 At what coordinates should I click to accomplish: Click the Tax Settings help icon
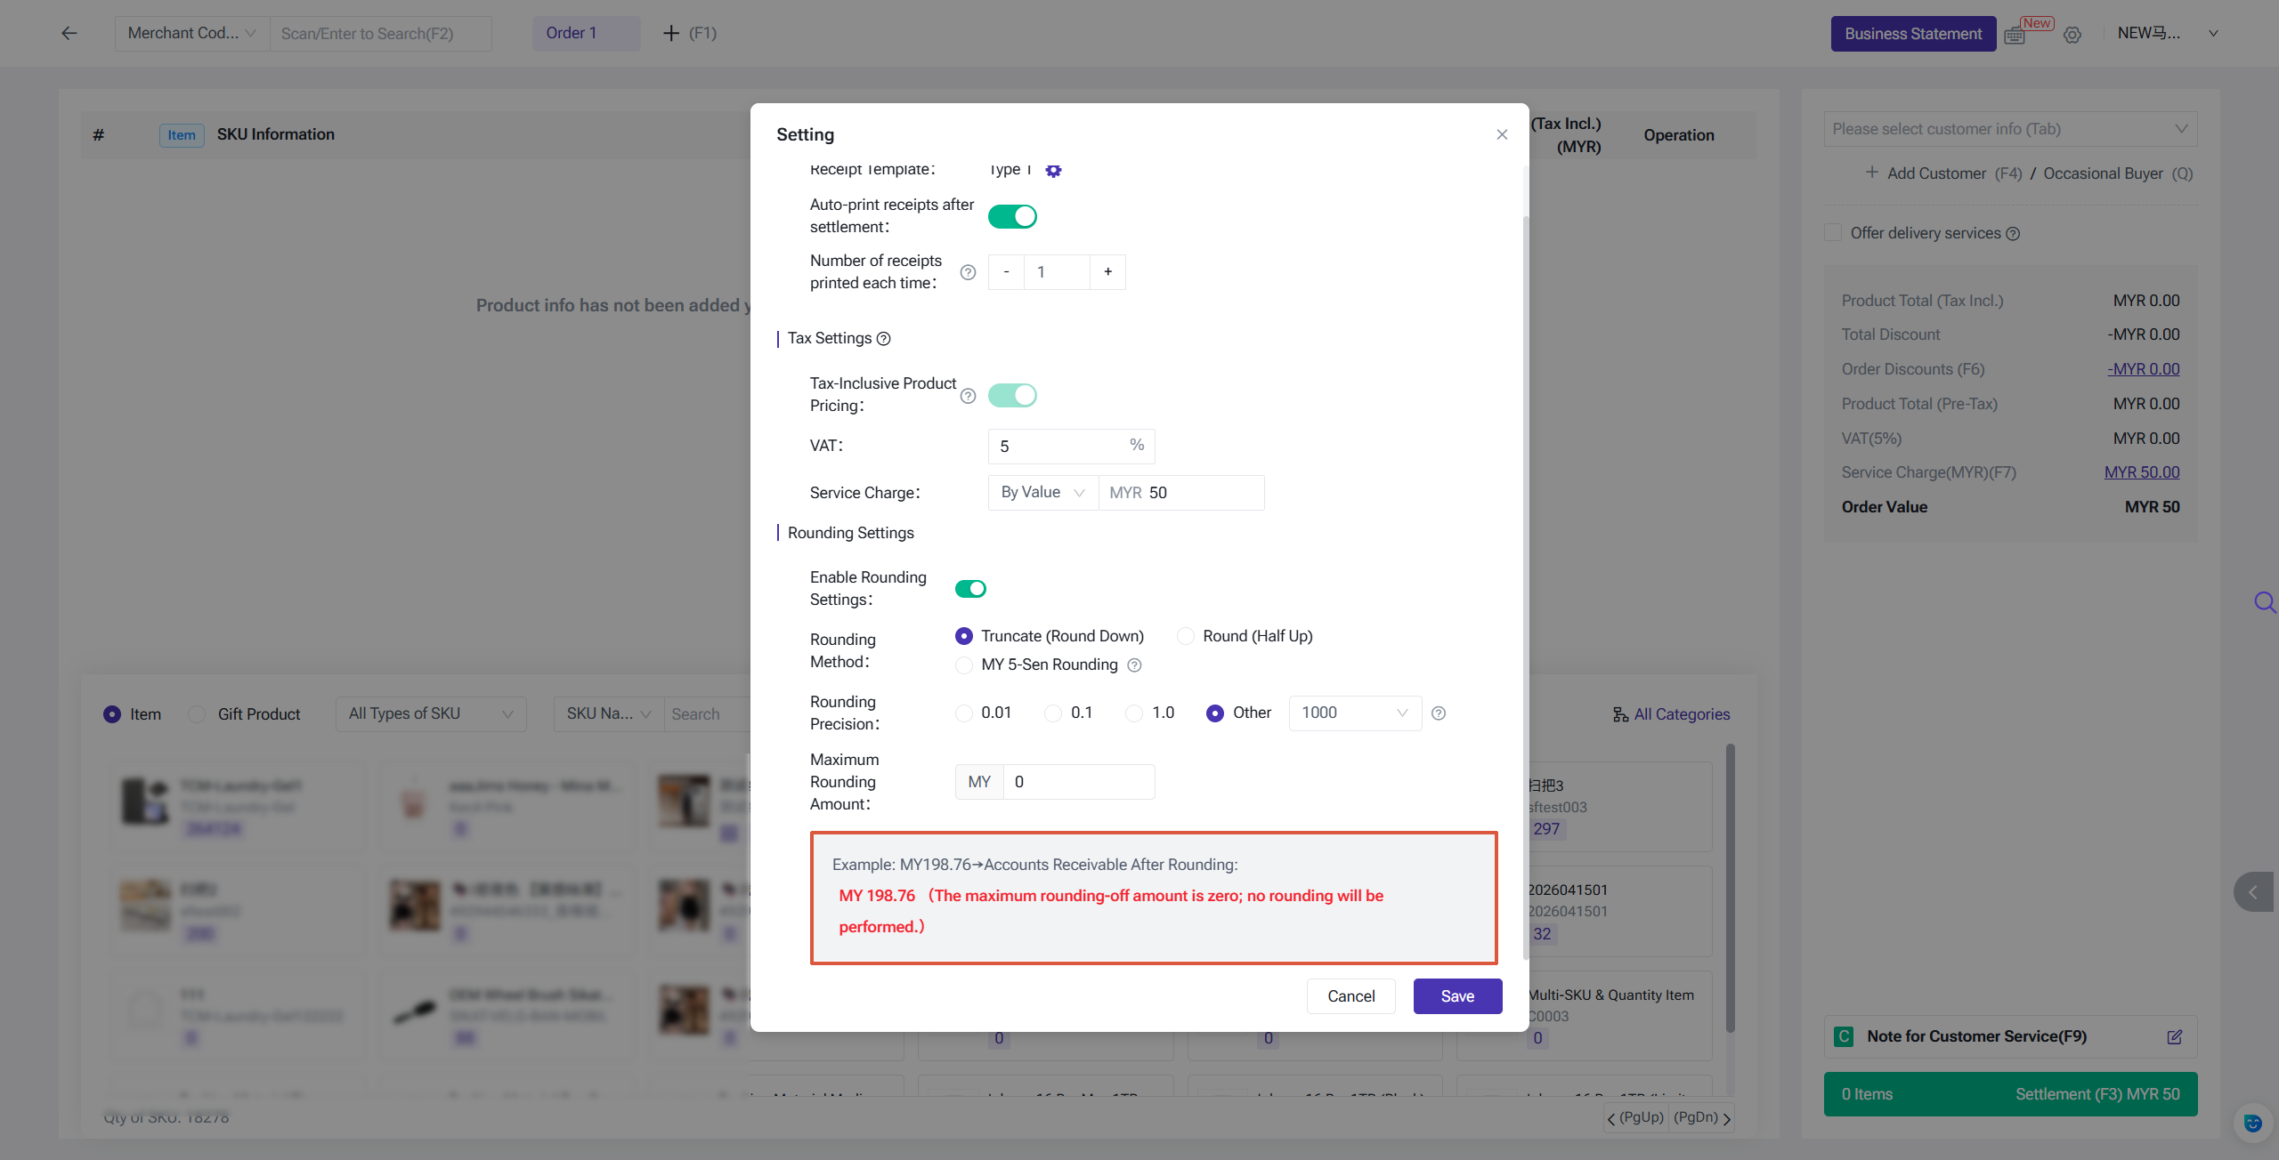pyautogui.click(x=883, y=339)
